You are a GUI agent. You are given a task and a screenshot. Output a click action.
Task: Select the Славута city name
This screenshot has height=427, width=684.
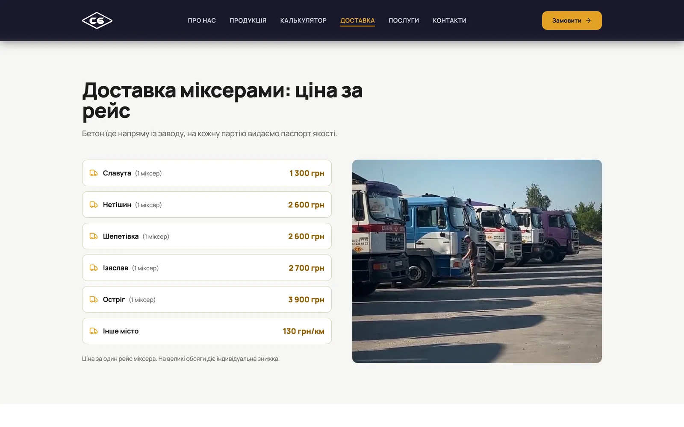(117, 173)
